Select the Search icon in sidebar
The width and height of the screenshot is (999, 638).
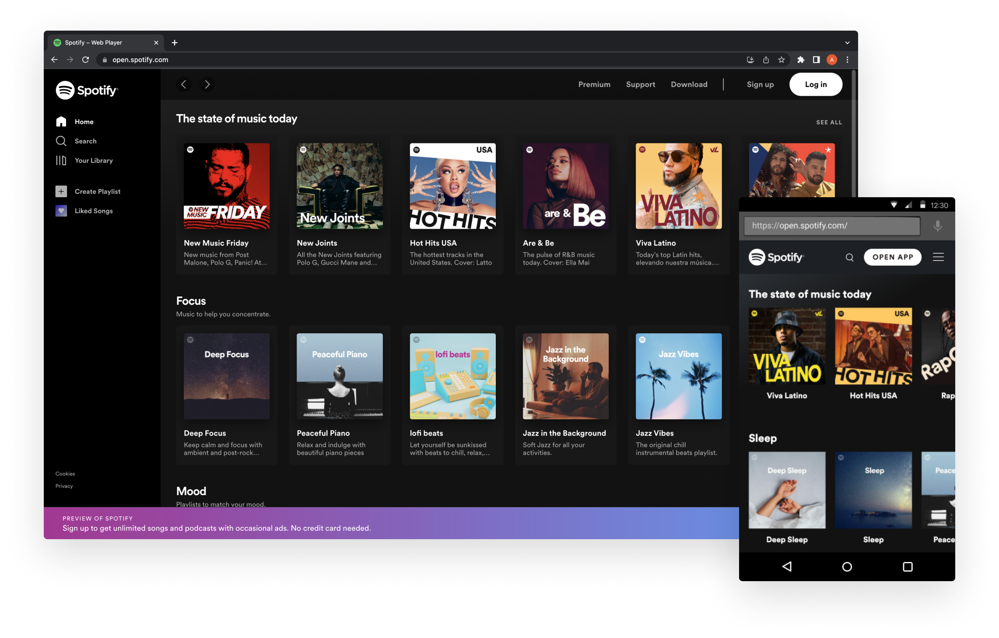[62, 141]
